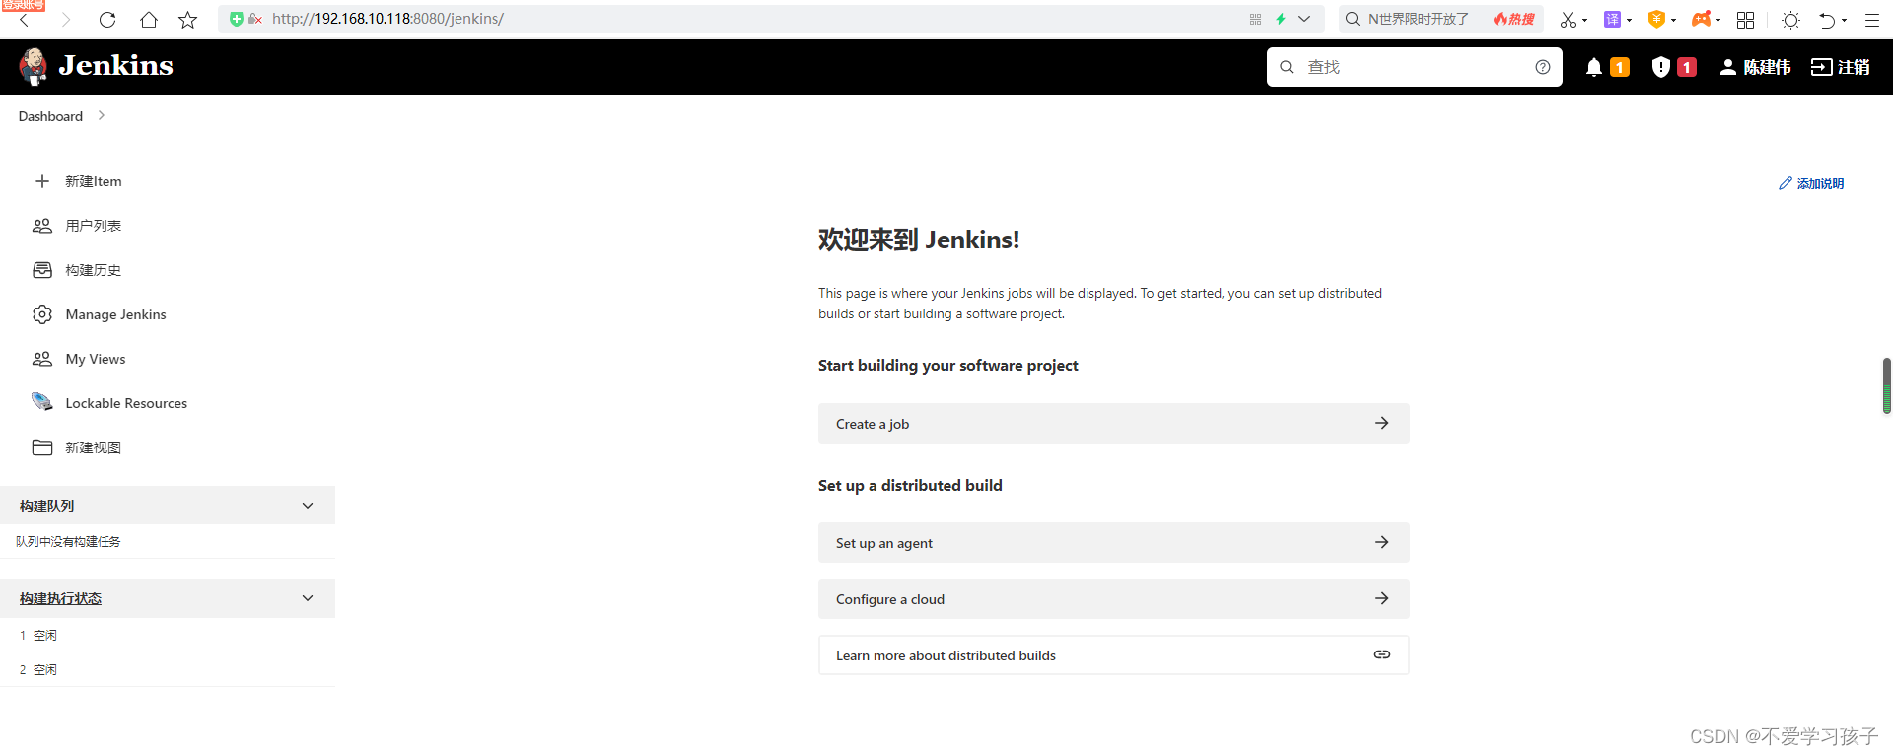Click the people icon beside My Views
This screenshot has height=755, width=1893.
(42, 359)
